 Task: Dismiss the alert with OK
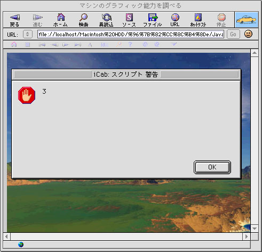(212, 167)
